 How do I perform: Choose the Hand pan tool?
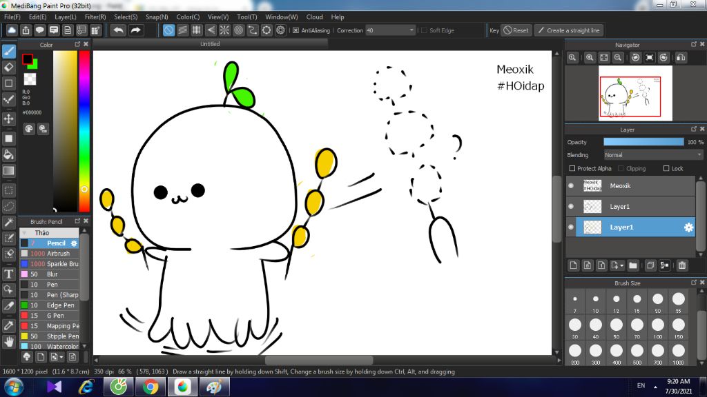tap(9, 341)
